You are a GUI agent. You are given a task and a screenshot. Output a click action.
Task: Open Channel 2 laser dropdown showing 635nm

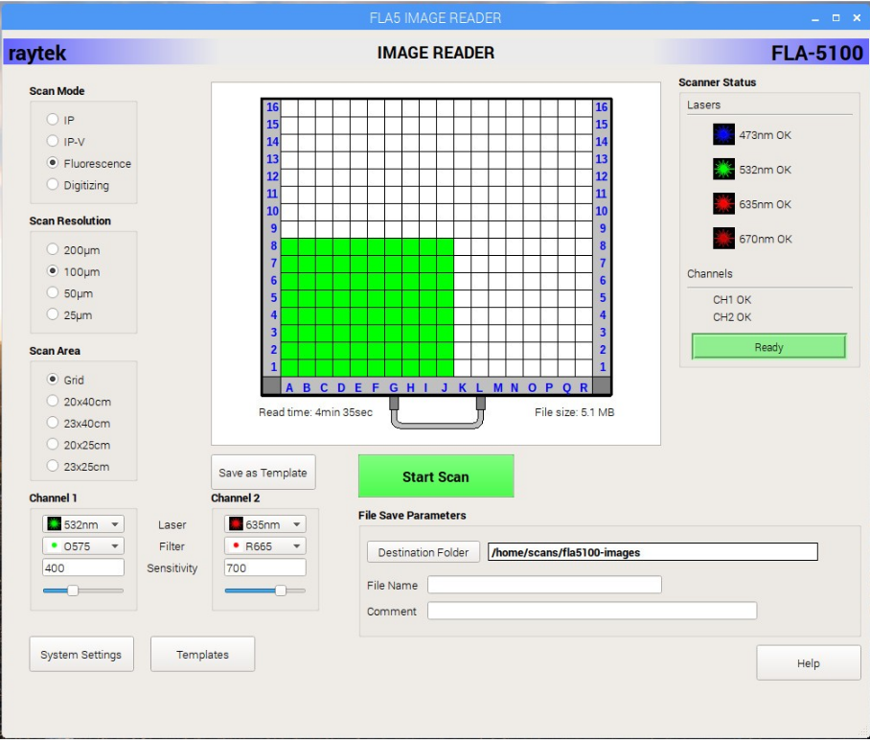coord(265,524)
